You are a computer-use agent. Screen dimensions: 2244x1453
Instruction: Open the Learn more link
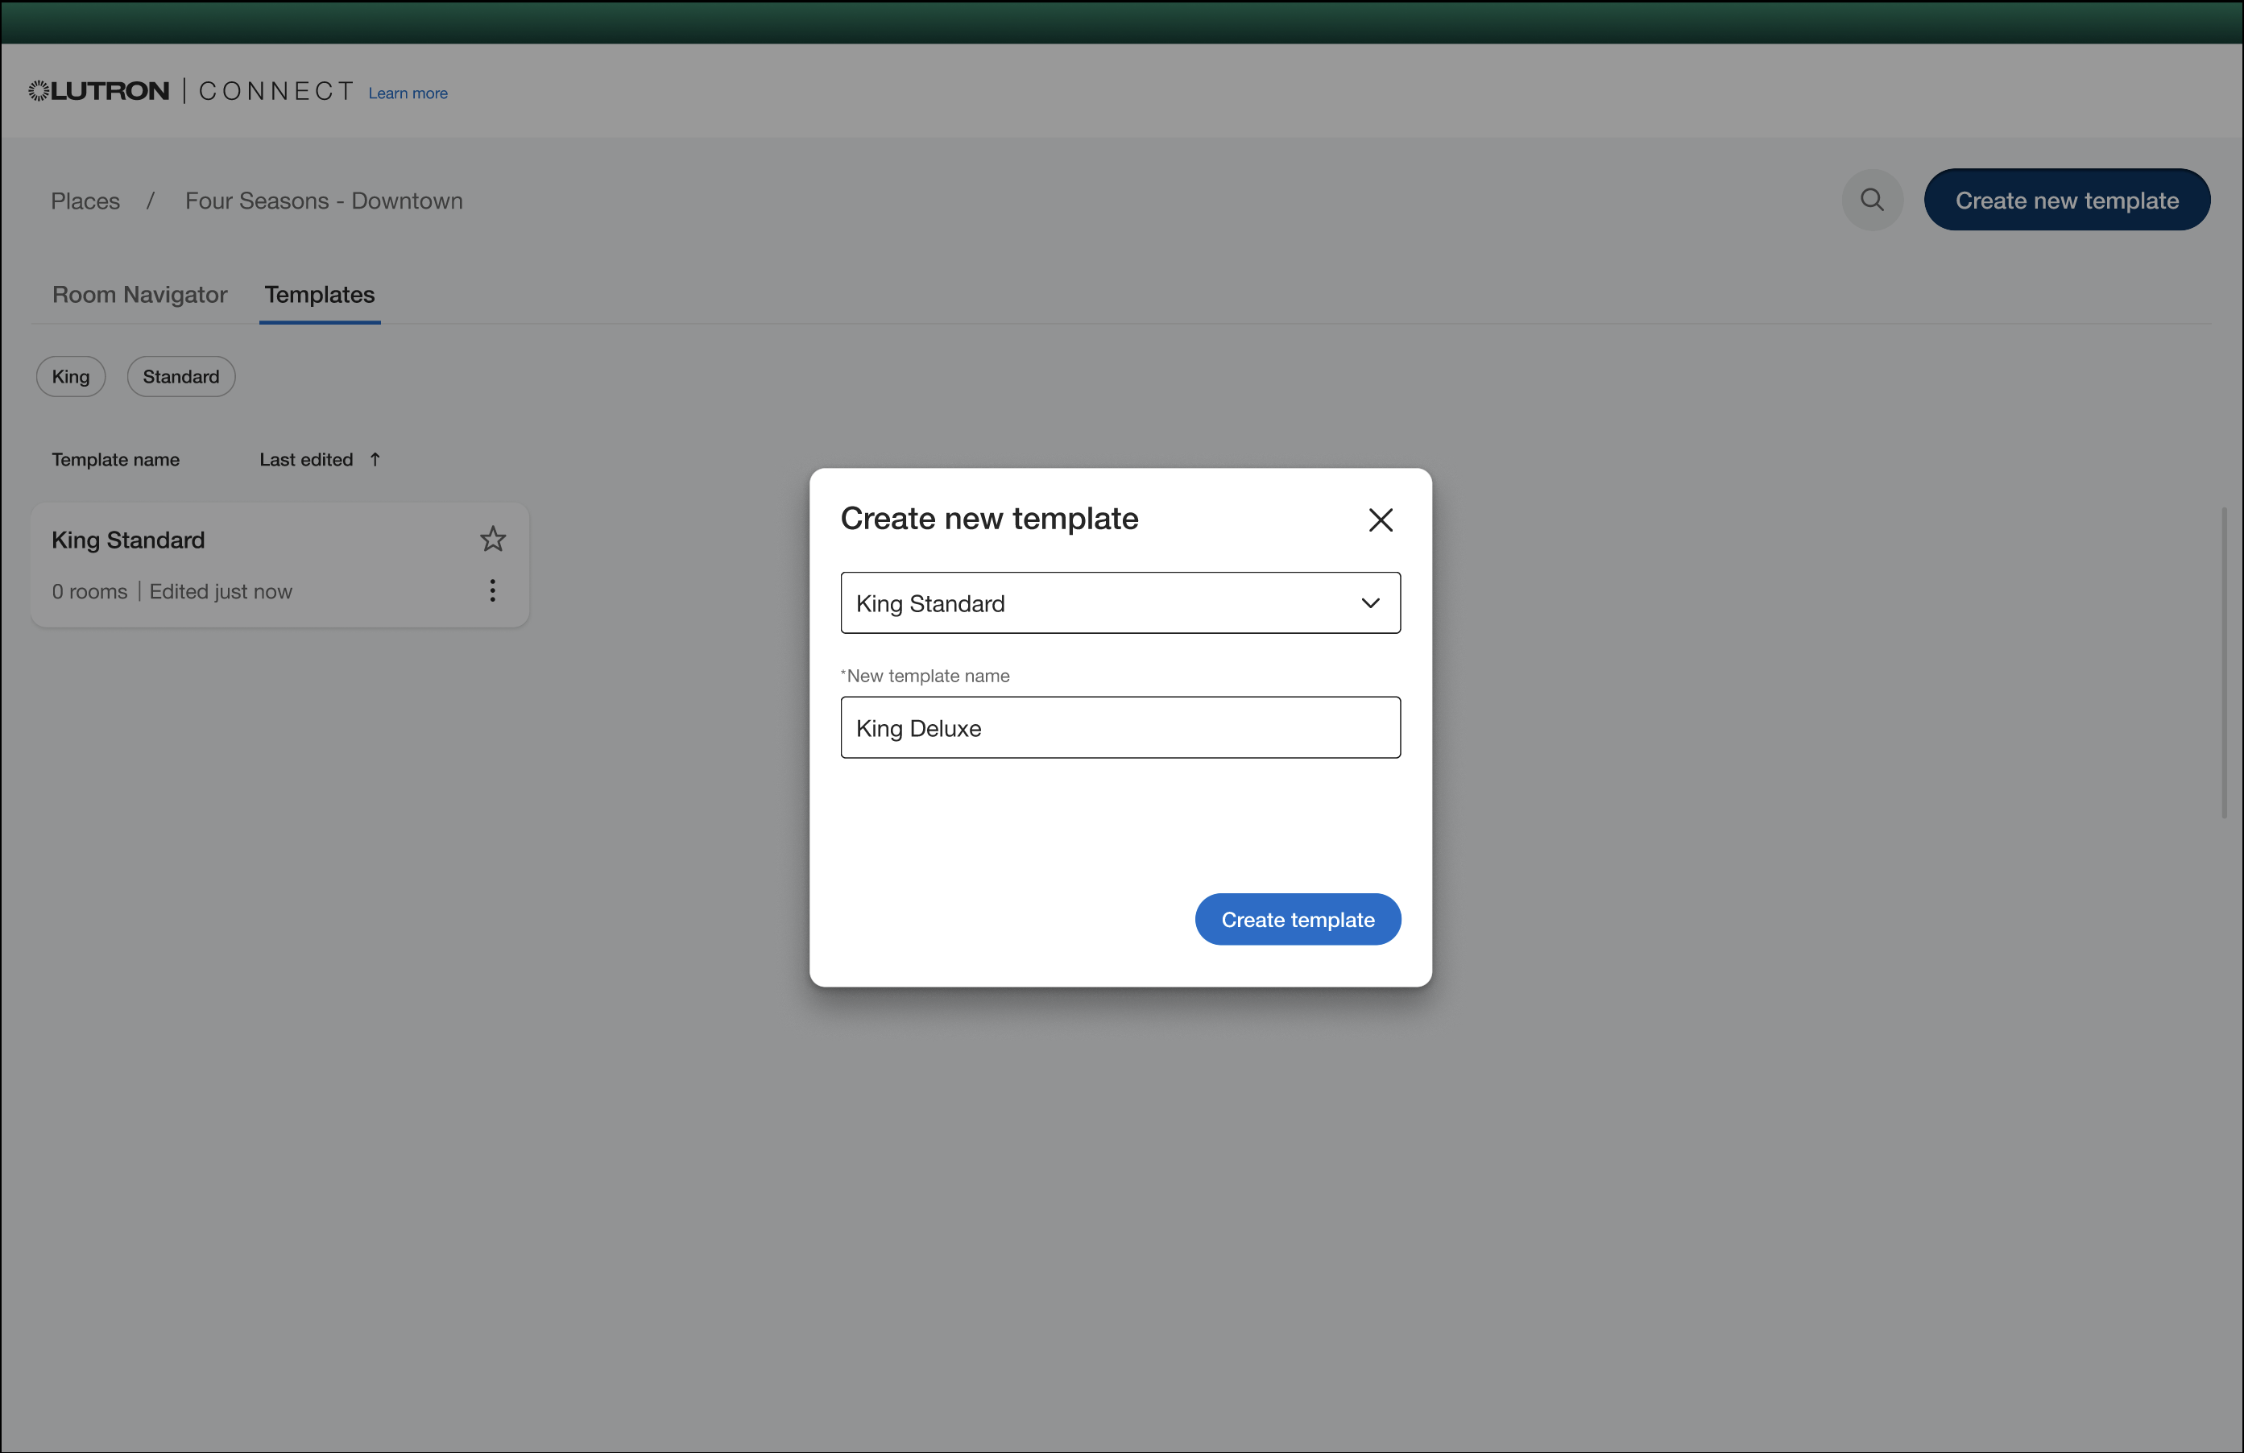tap(408, 93)
